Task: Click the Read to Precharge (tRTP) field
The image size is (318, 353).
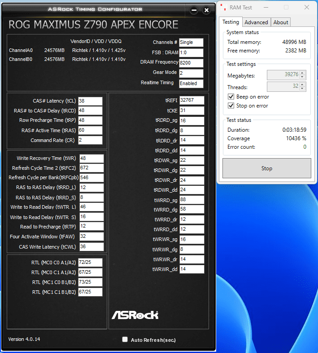Action: pos(92,226)
